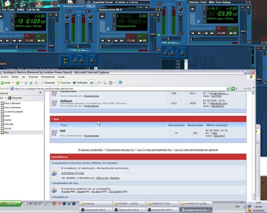This screenshot has width=267, height=213.
Task: Go back with the Atrás button
Action: (6, 83)
